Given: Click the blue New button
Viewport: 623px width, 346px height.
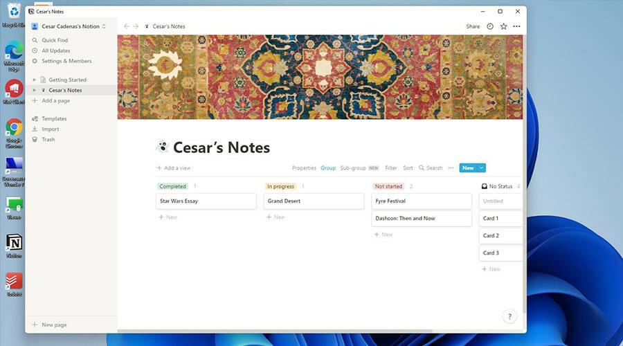Looking at the screenshot, I should pyautogui.click(x=468, y=168).
